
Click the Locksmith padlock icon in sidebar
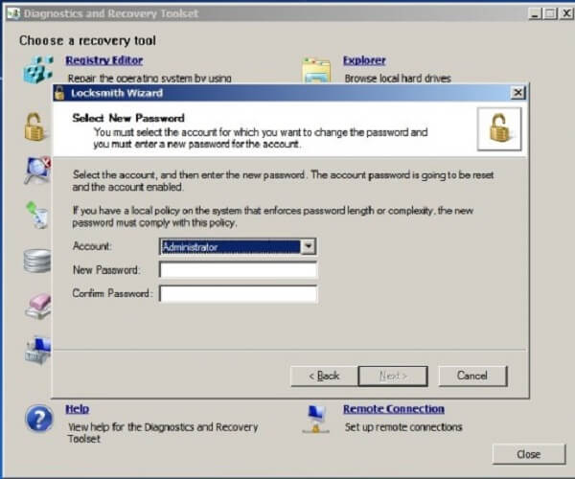point(37,126)
